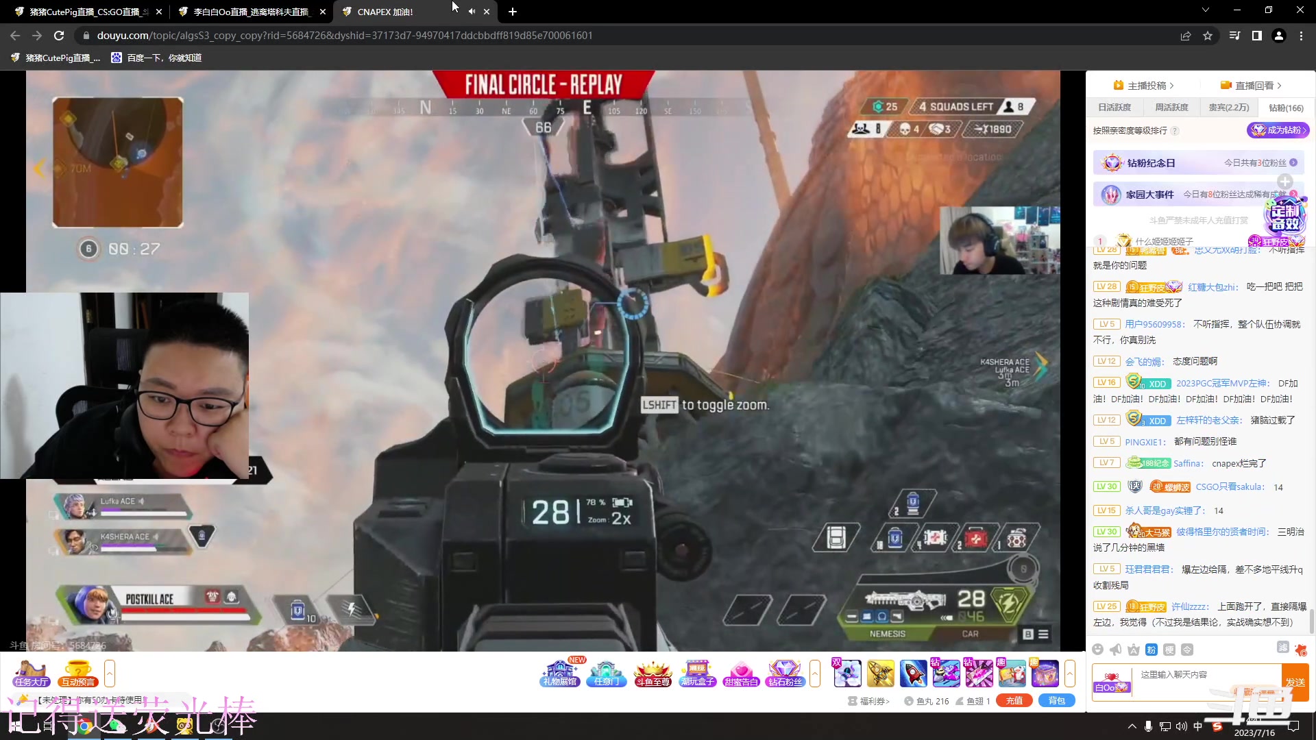Open a new browser tab
The height and width of the screenshot is (740, 1316).
[x=513, y=12]
